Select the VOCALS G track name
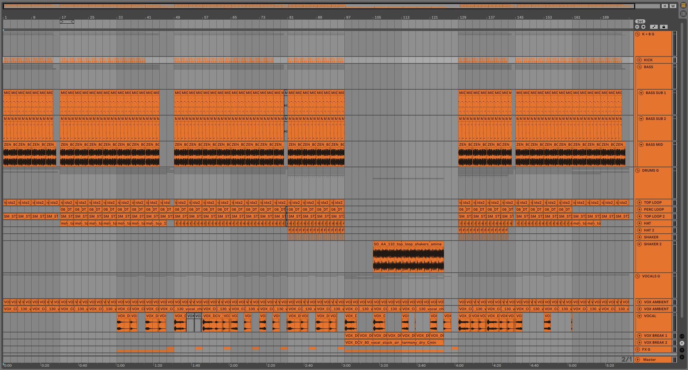Viewport: 688px width, 370px height. coord(651,276)
